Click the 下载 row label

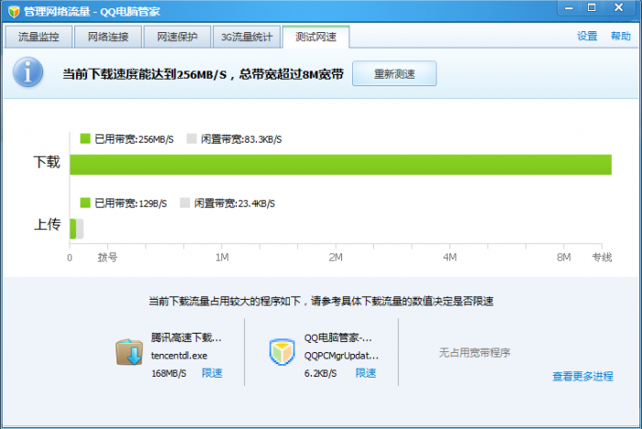47,161
